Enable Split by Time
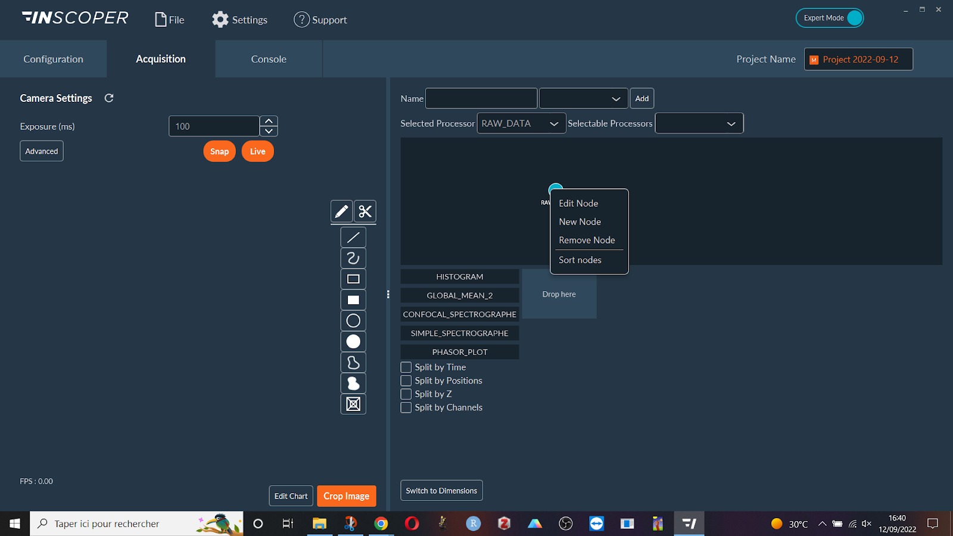 (406, 367)
